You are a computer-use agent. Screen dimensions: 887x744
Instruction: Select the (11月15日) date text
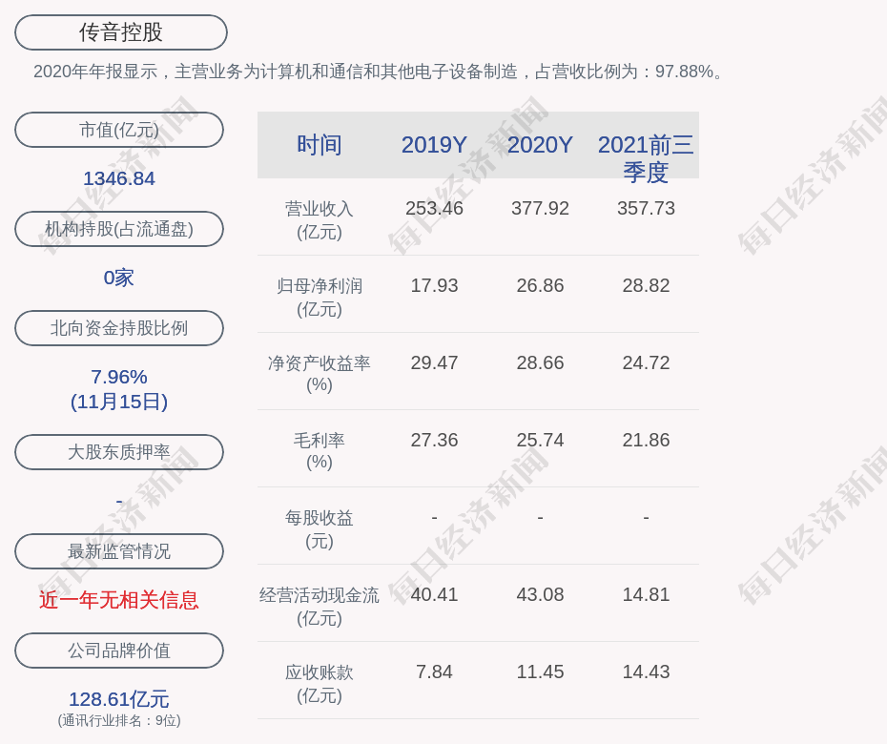(x=119, y=402)
